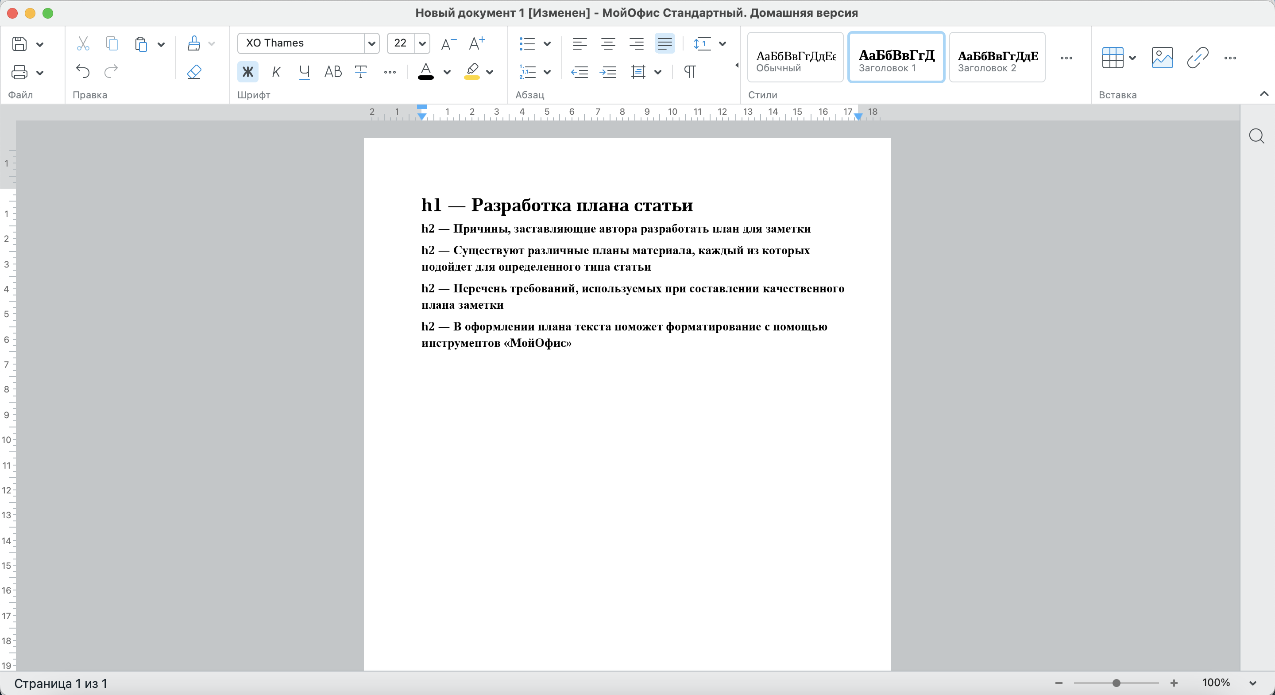Screen dimensions: 1275x695
Task: Expand the font size field dropdown
Action: coord(422,43)
